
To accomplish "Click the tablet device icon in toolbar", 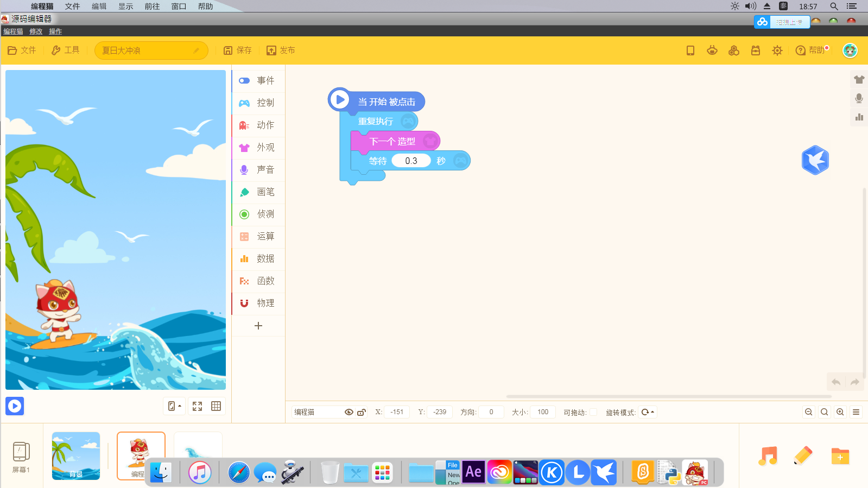I will [x=690, y=50].
